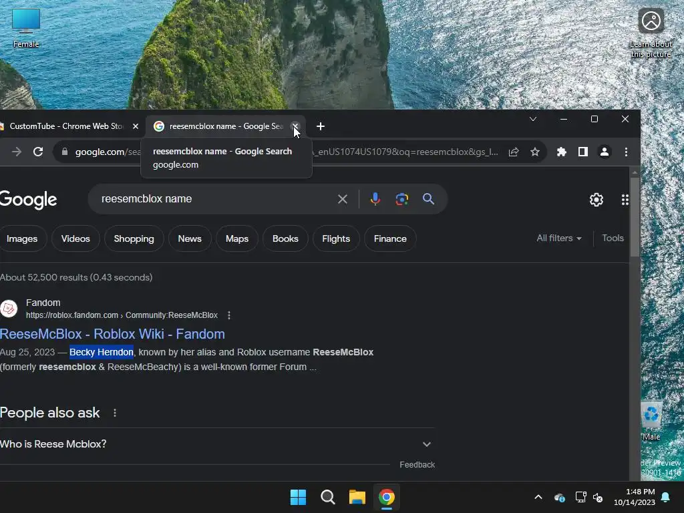The height and width of the screenshot is (513, 684).
Task: Expand Who is Reese Mcblox? question
Action: pyautogui.click(x=217, y=444)
